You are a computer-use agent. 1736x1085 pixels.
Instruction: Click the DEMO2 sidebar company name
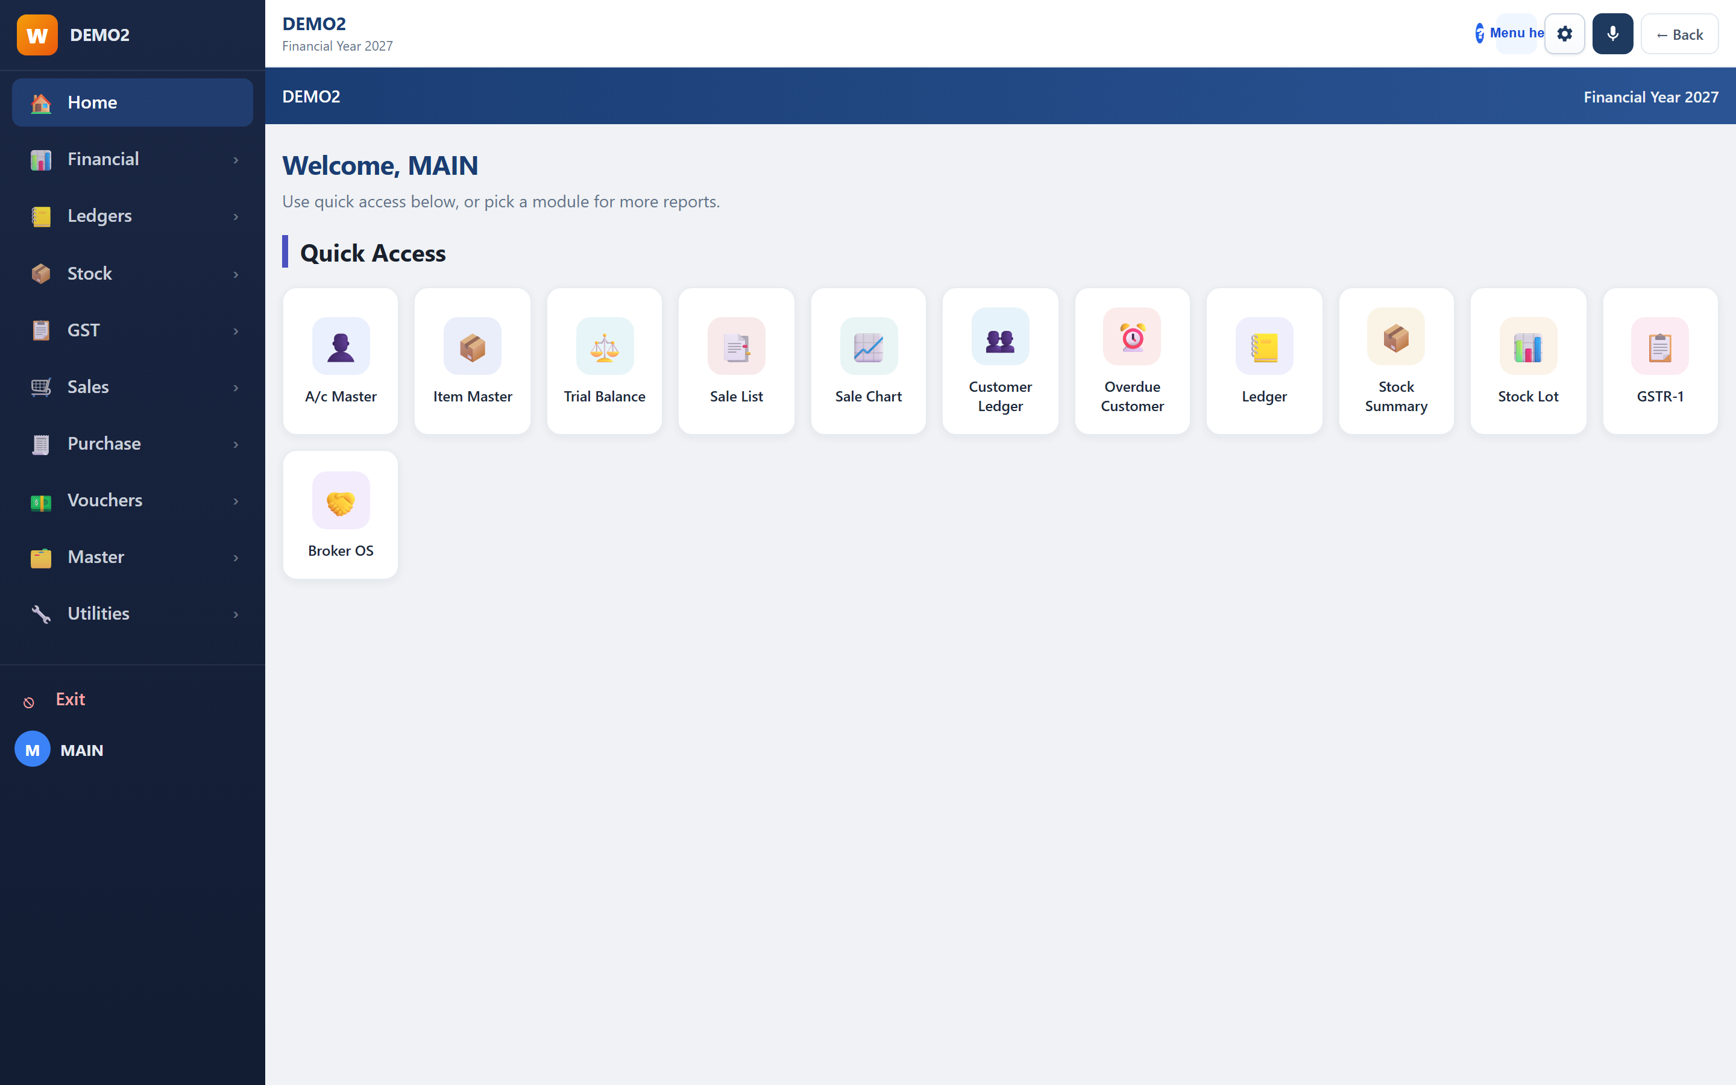pos(99,34)
